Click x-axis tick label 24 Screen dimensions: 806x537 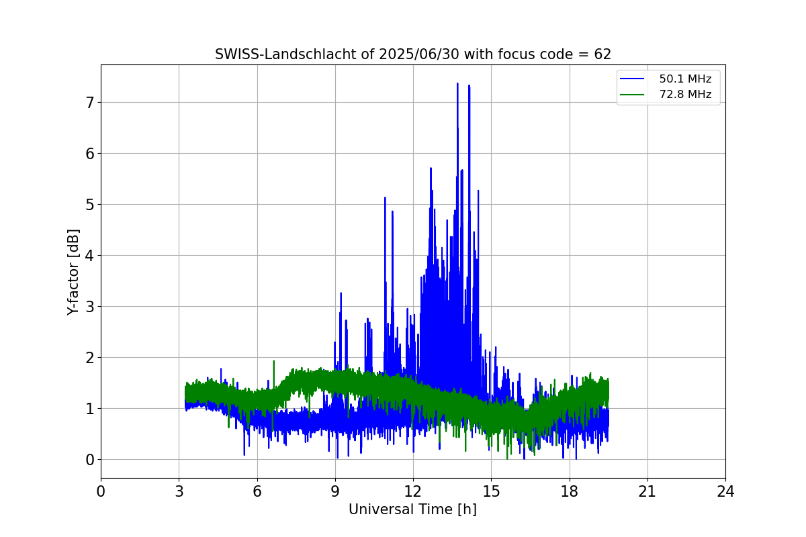pos(725,491)
